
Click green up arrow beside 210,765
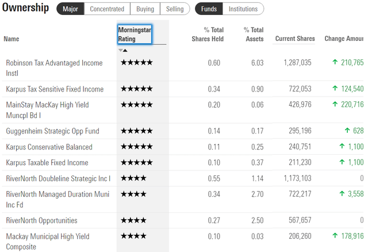coord(335,62)
